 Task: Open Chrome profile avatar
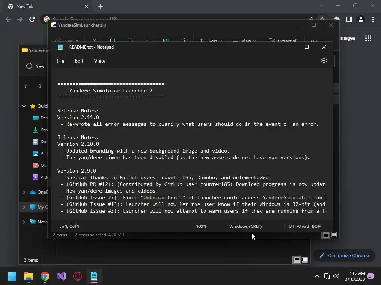click(x=361, y=19)
